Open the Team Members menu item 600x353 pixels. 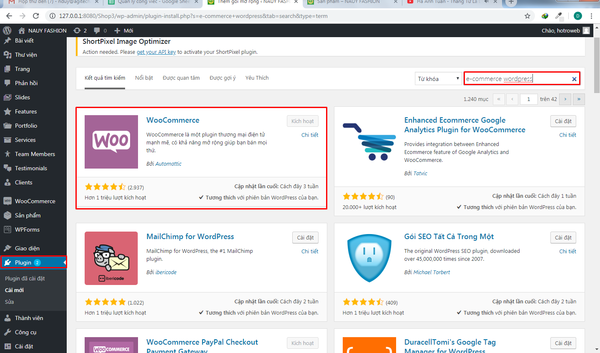[33, 154]
